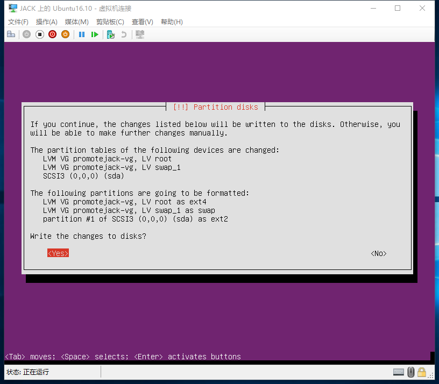Click the Start VM power icon
Screen dimensions: 439x384
pos(26,34)
